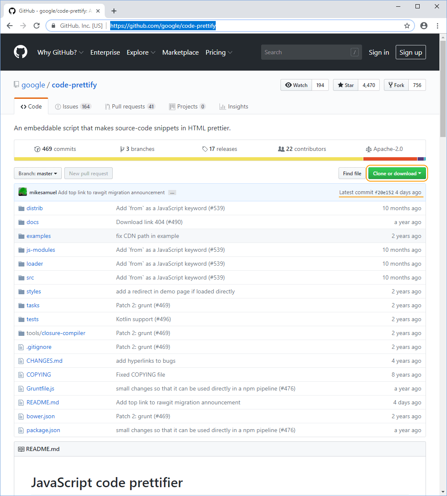Click the language breakdown color bar
The height and width of the screenshot is (496, 447).
tap(220, 159)
